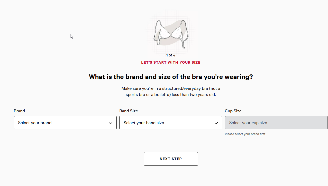Image resolution: width=328 pixels, height=186 pixels.
Task: Open the Brand dropdown
Action: click(65, 123)
